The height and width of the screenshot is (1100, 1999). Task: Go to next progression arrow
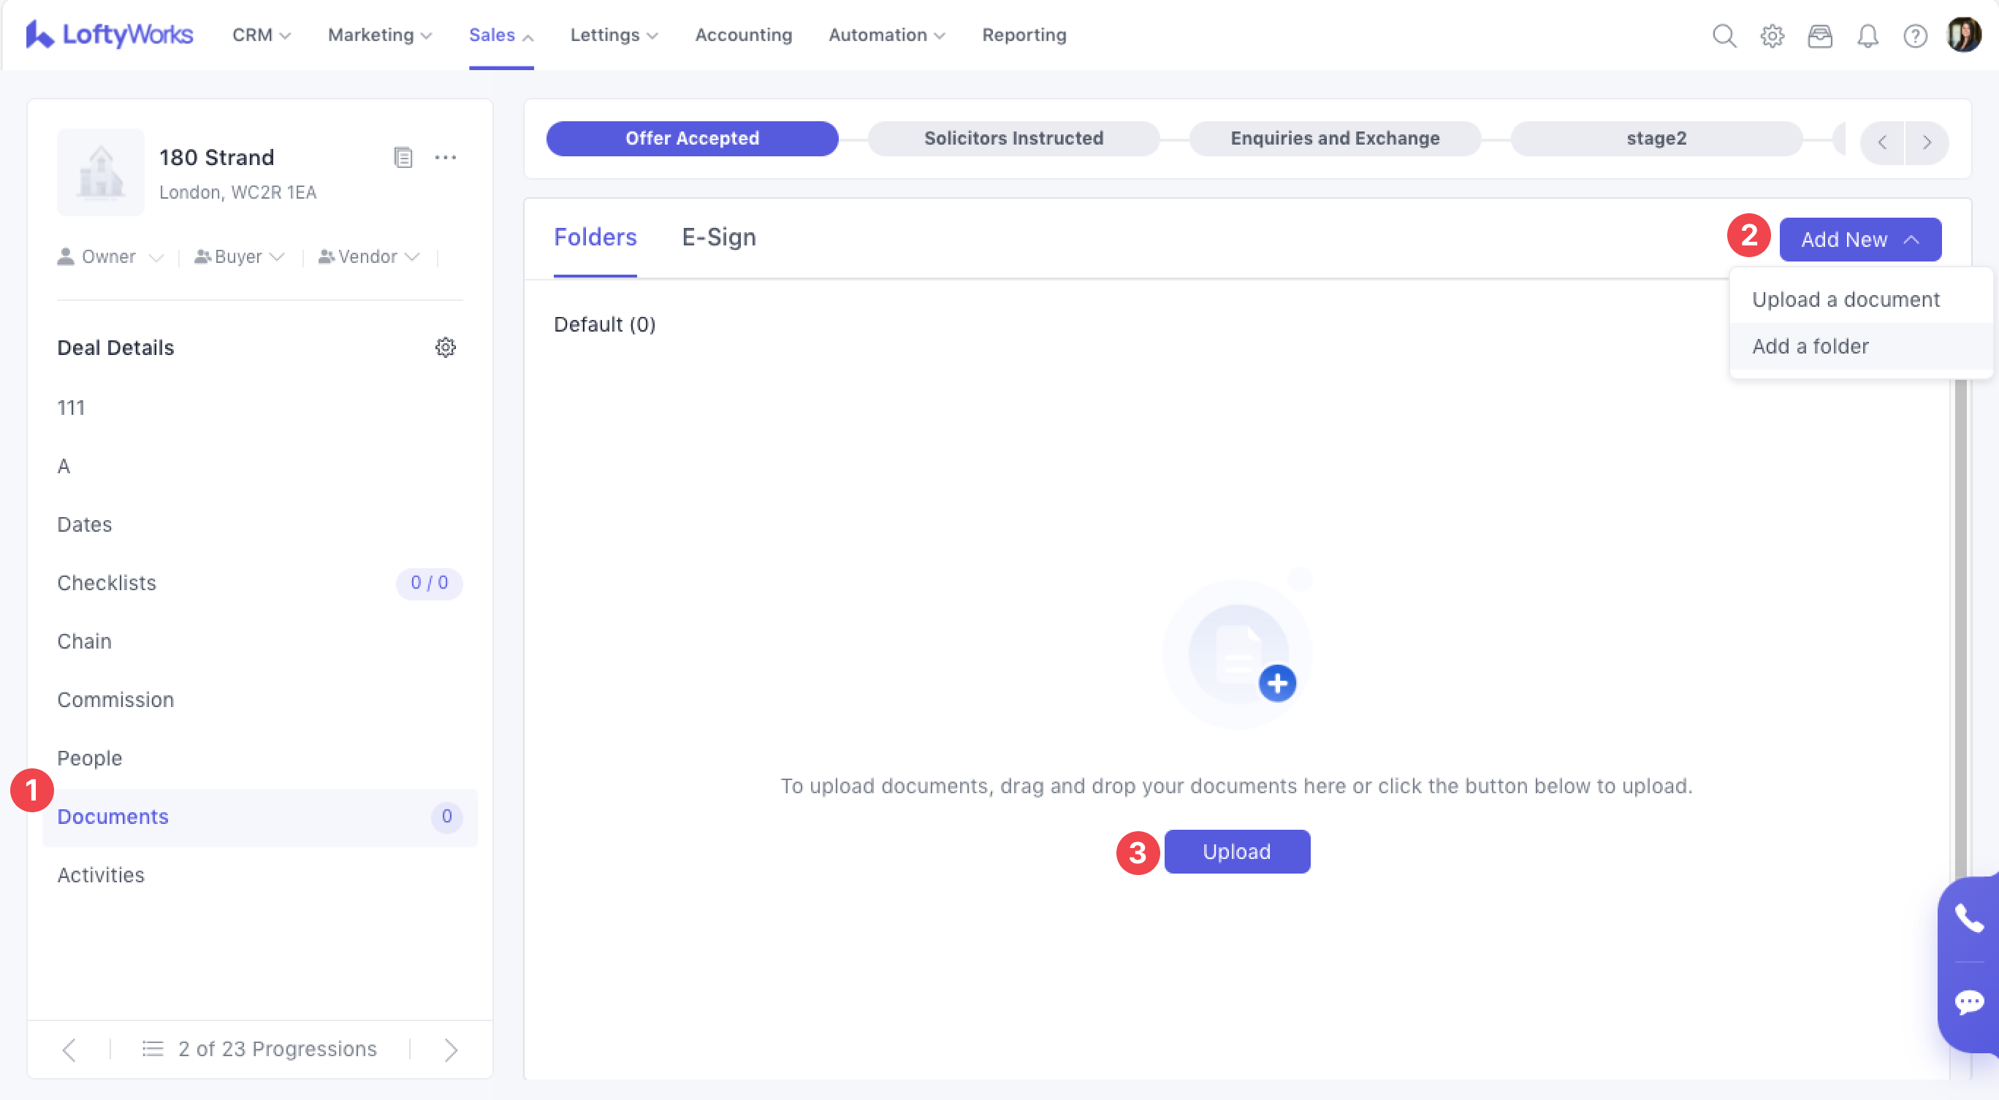pyautogui.click(x=450, y=1050)
